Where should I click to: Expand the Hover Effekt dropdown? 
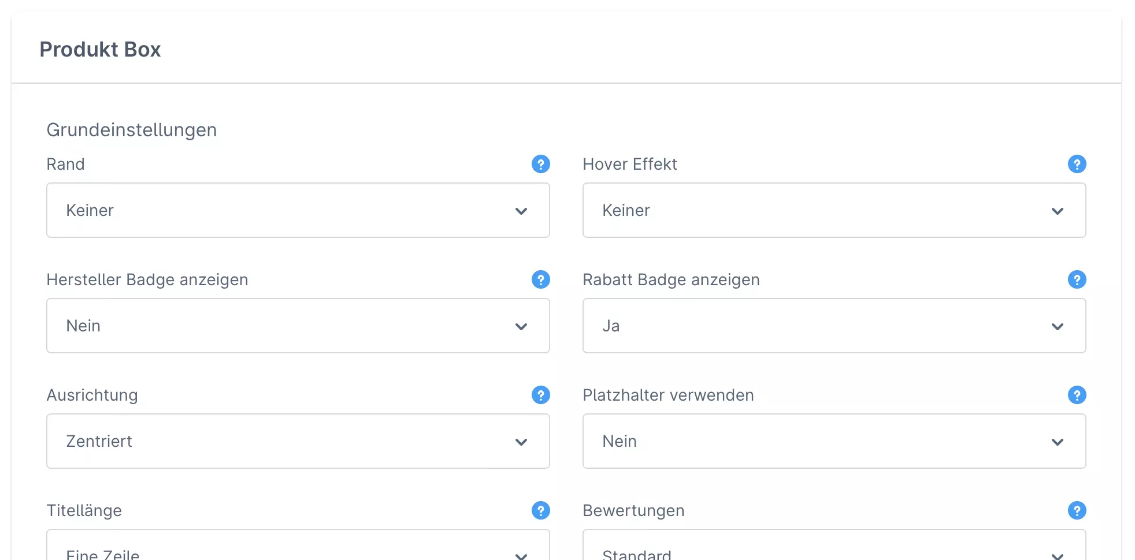pyautogui.click(x=834, y=210)
